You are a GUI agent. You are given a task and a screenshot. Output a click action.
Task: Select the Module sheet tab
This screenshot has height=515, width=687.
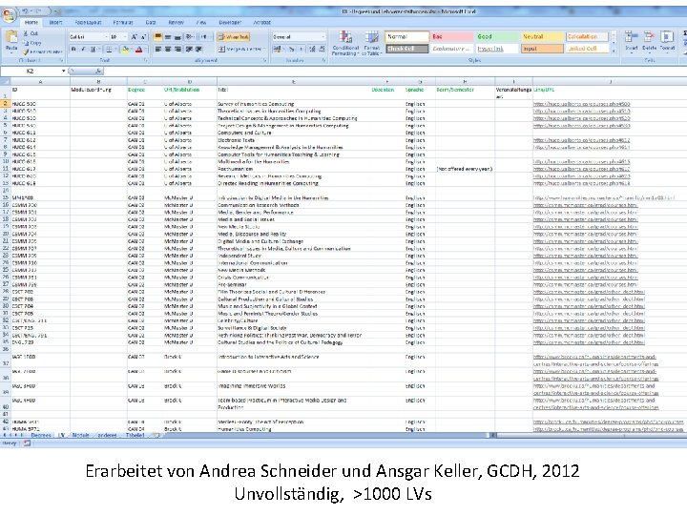point(80,435)
